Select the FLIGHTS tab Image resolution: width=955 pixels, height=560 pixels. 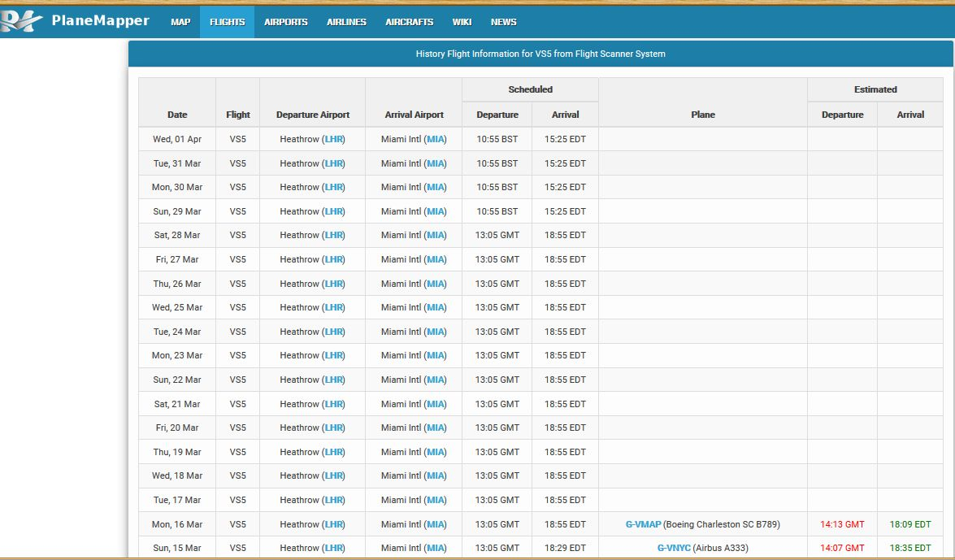tap(228, 22)
